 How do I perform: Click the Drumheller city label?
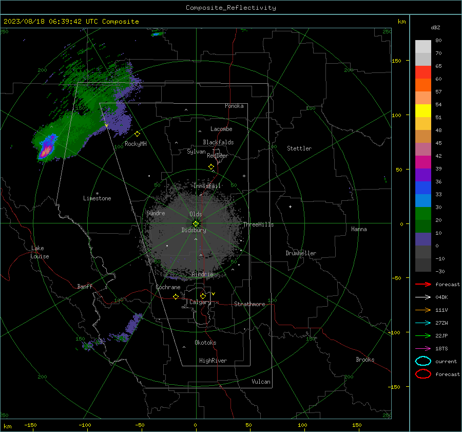tap(301, 253)
